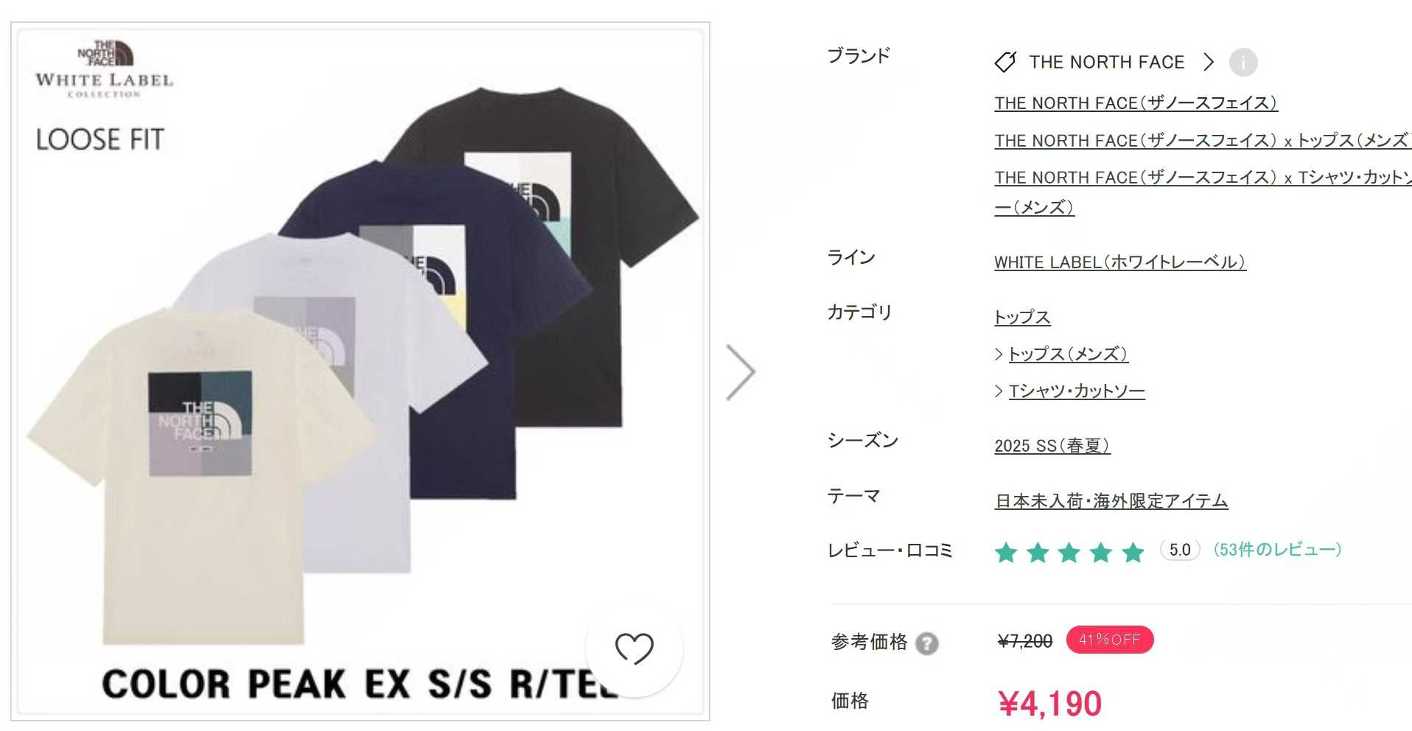Open 日本未入荷・海外限定アイテム theme link
1412x731 pixels.
point(1111,500)
